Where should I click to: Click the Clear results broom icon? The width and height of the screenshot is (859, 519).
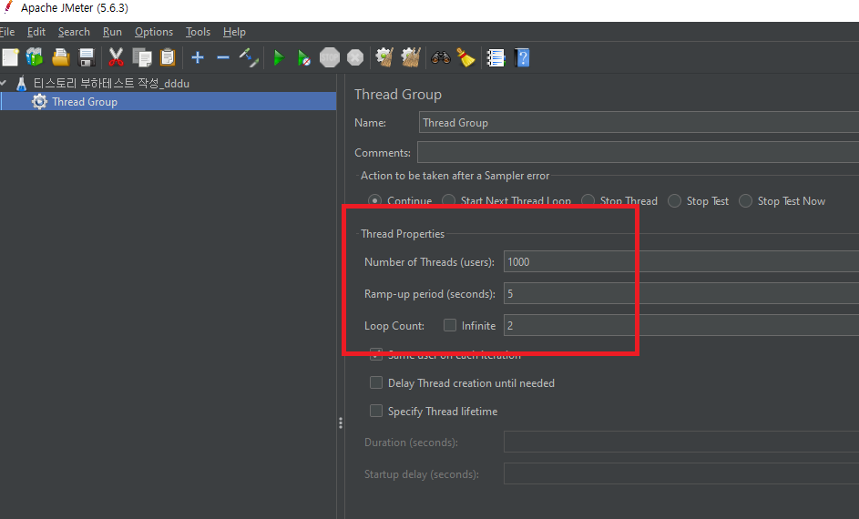(384, 57)
